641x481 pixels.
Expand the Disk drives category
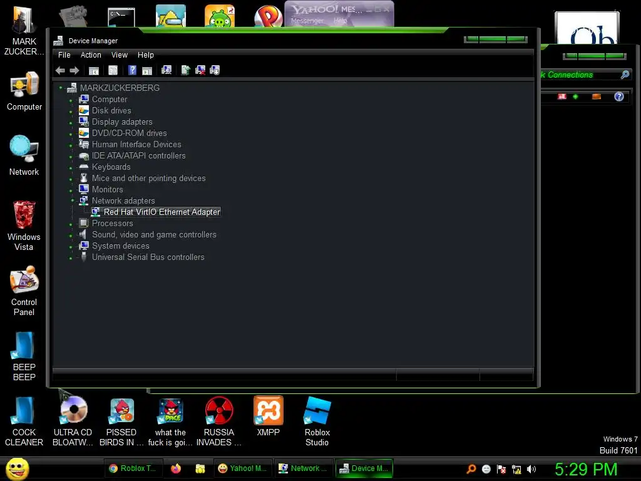tap(71, 111)
